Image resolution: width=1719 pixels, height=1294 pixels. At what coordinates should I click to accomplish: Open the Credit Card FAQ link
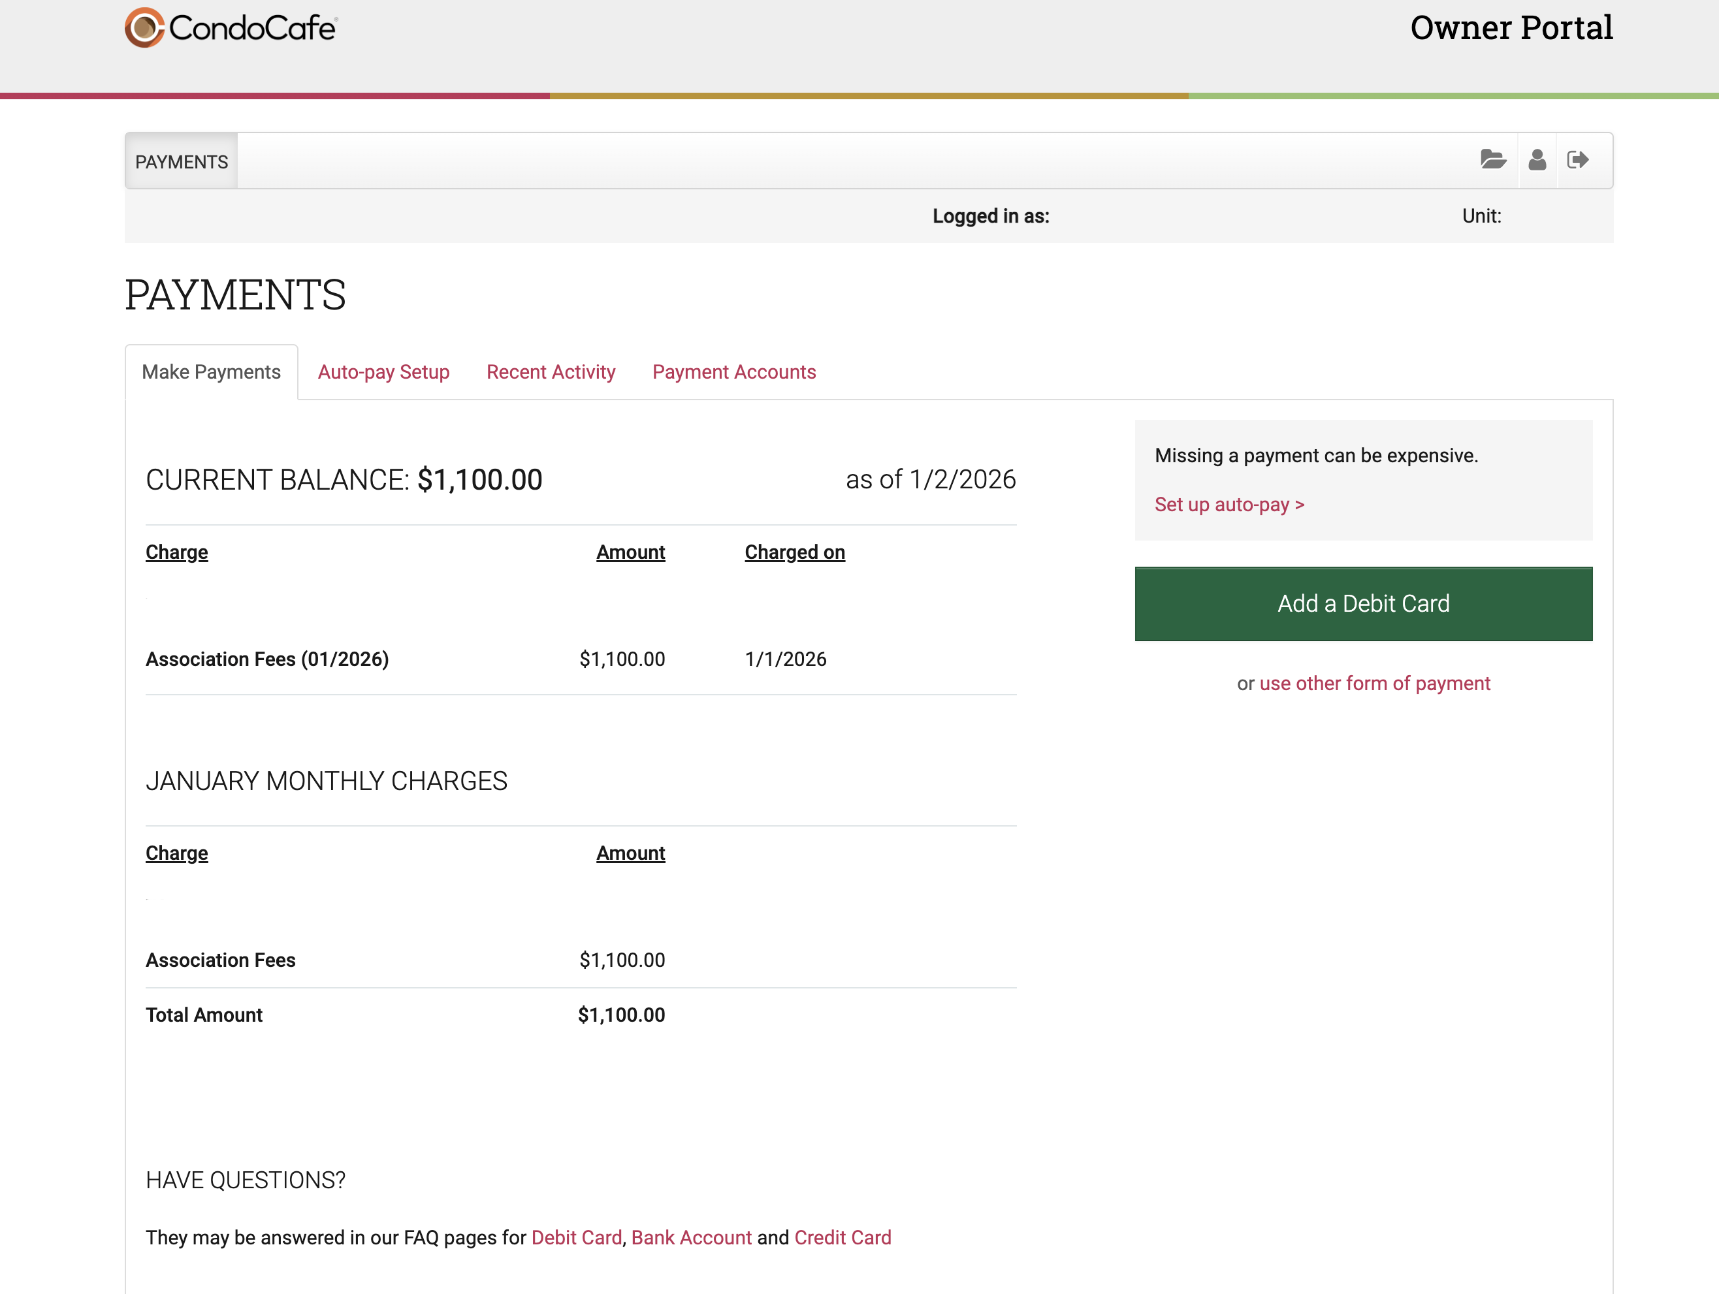point(843,1237)
